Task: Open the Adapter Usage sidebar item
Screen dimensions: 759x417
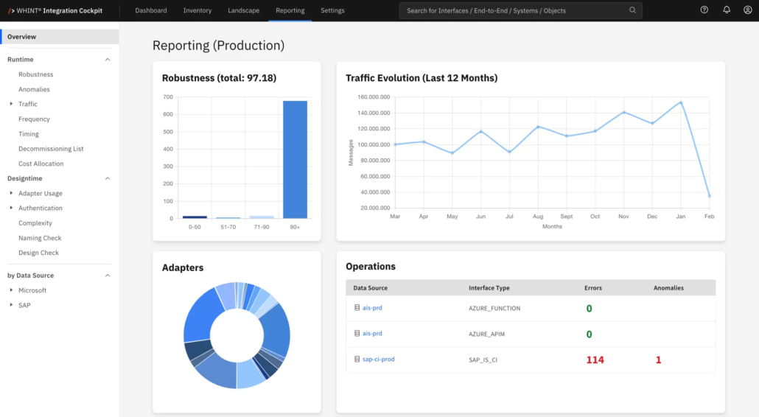Action: (41, 194)
